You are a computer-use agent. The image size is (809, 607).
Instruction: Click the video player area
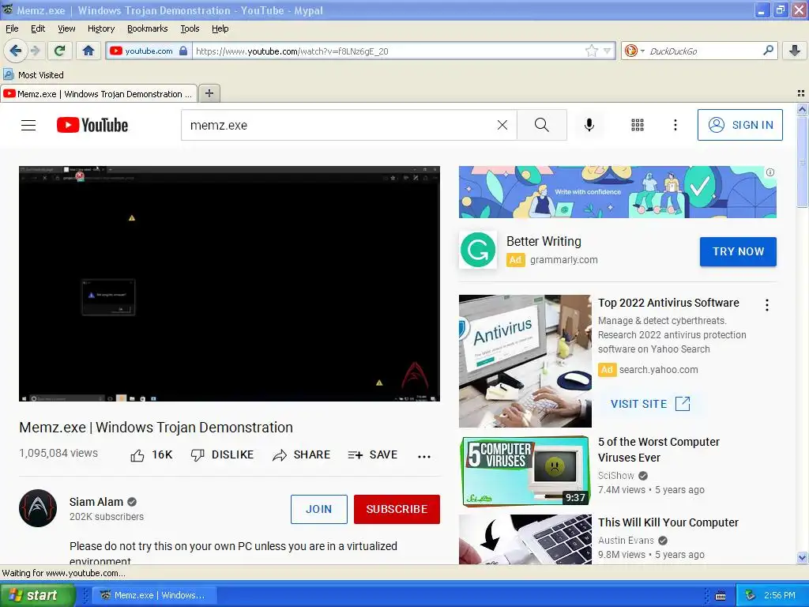tap(229, 284)
